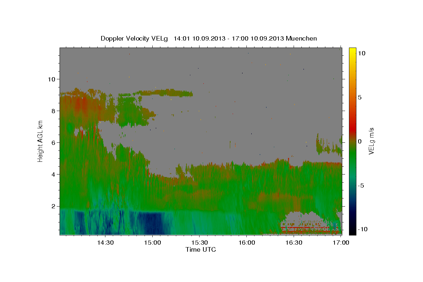Click the height axis '2' tick label

click(x=54, y=206)
